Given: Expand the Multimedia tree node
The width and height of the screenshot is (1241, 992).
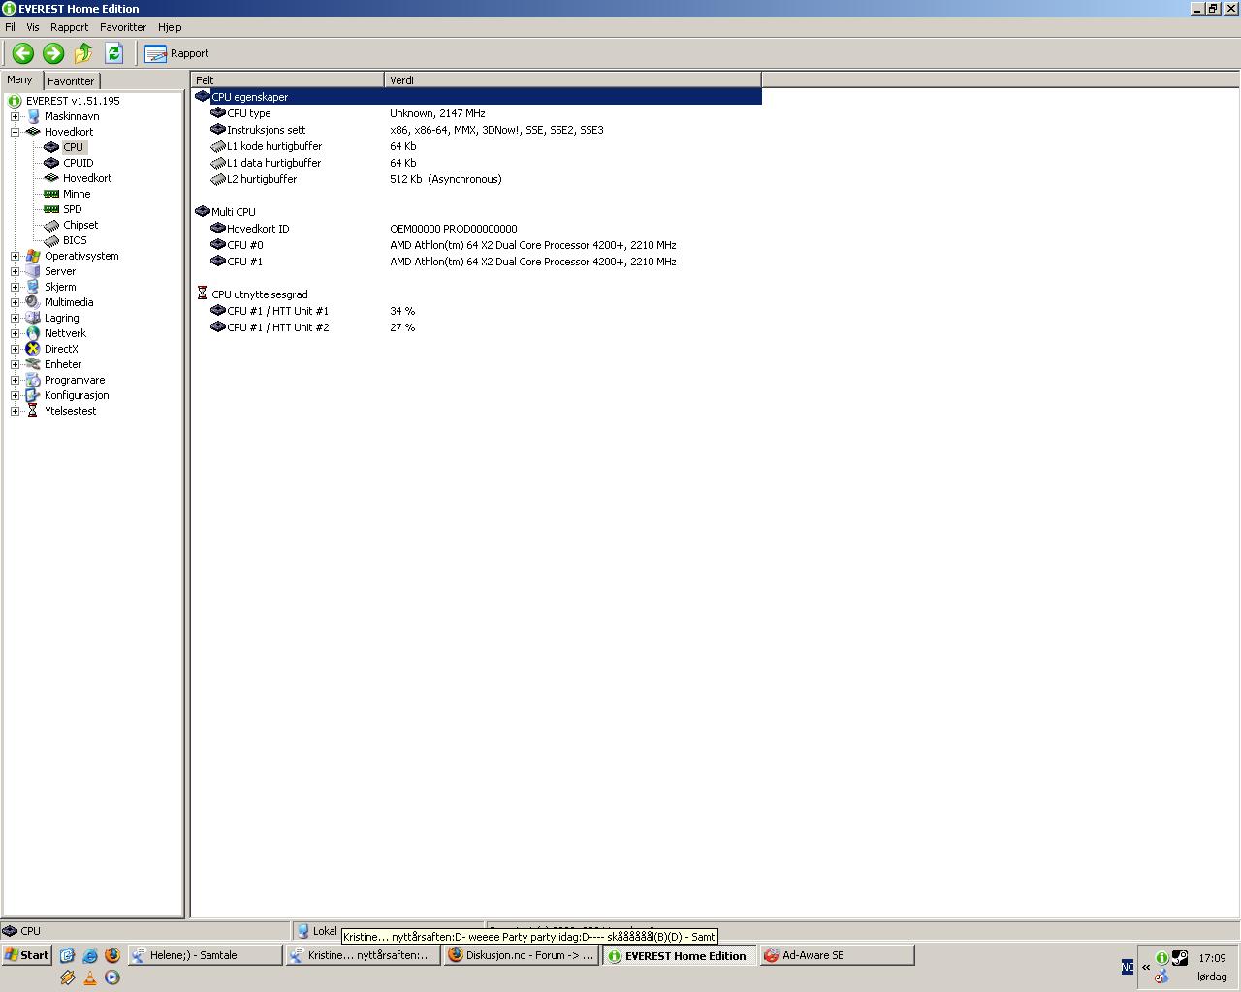Looking at the screenshot, I should click(15, 302).
